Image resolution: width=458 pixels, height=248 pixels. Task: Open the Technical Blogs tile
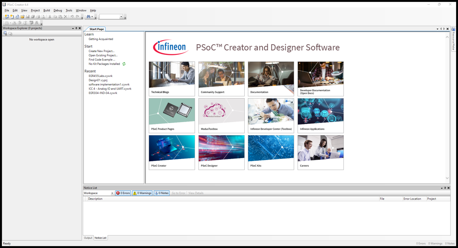pos(172,78)
